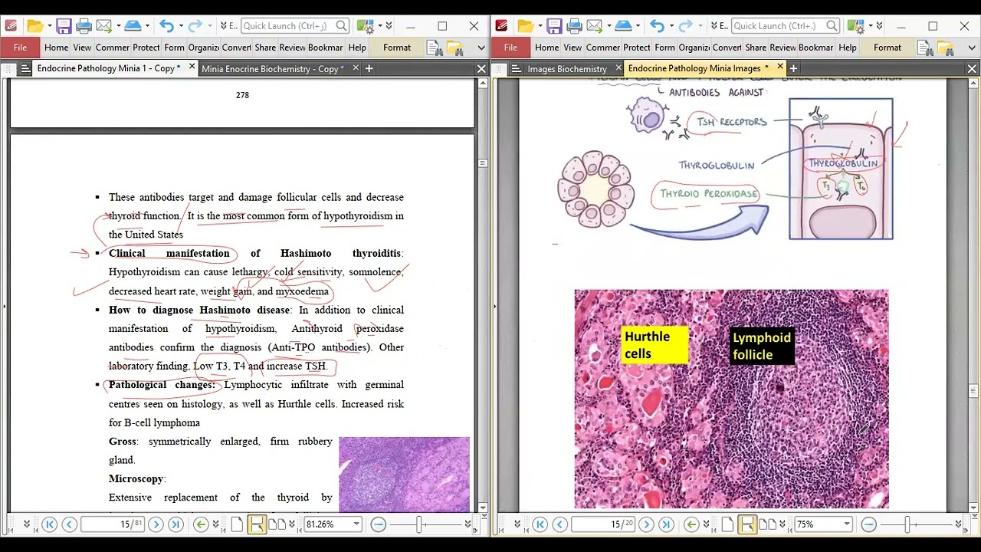Viewport: 981px width, 552px height.
Task: Expand Undo dropdown arrow in left window
Action: pos(180,26)
